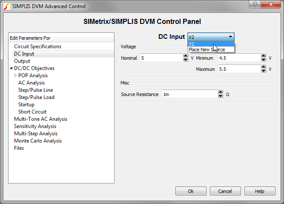The height and width of the screenshot is (204, 284).
Task: Click the Cancel button
Action: [x=225, y=191]
